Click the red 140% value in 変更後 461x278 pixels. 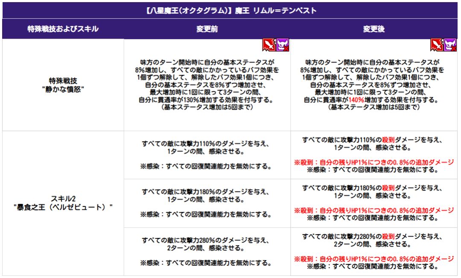[x=356, y=100]
